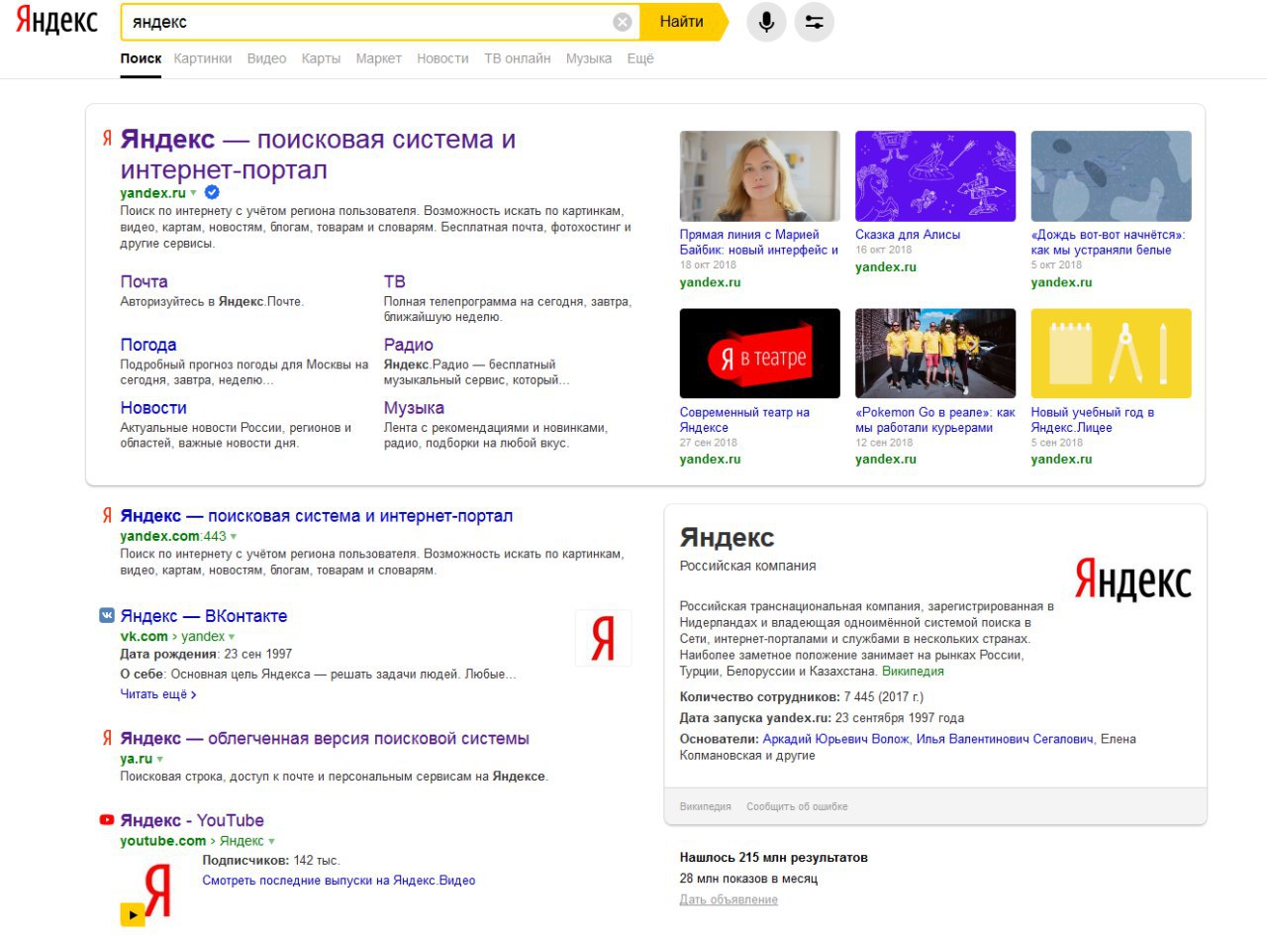This screenshot has width=1267, height=941.
Task: Click the Яндекс logo in the company card
Action: tap(1133, 578)
